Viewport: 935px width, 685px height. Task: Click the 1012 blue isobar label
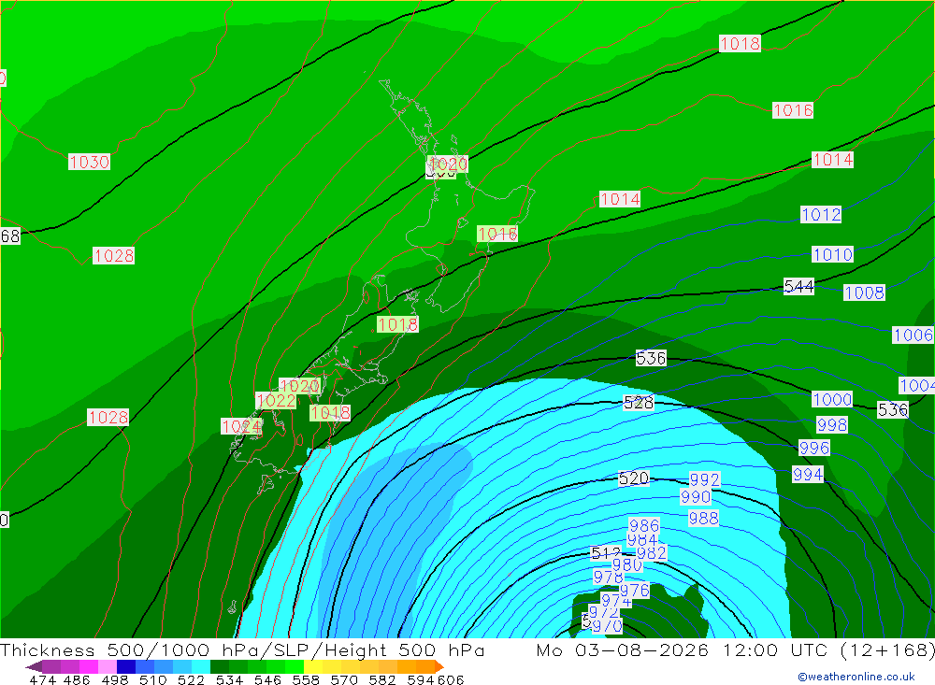(x=821, y=214)
